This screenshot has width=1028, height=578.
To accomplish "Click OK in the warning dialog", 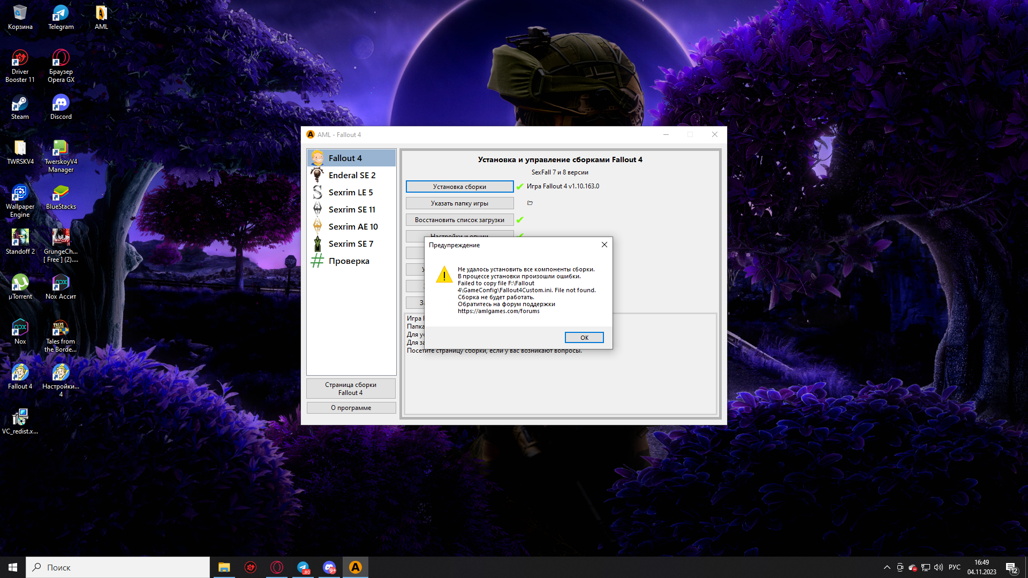I will [x=584, y=338].
